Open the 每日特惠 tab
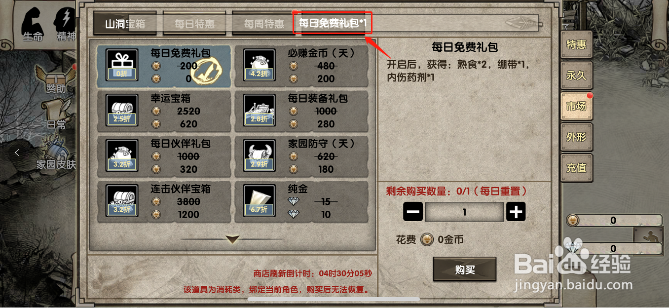This screenshot has height=308, width=669. coord(194,24)
